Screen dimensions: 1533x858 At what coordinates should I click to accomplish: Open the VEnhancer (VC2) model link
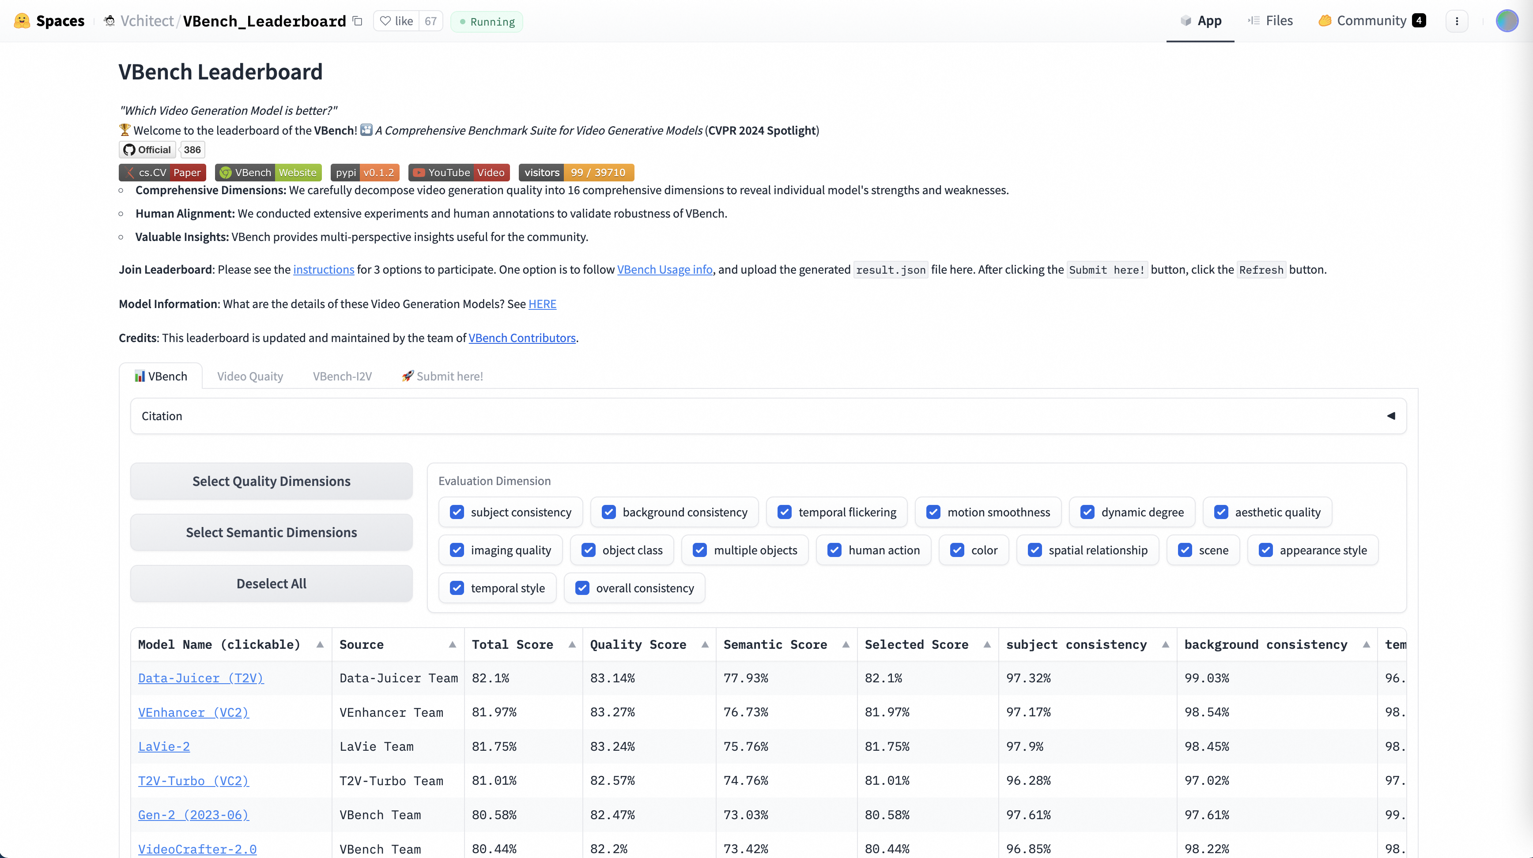[193, 712]
